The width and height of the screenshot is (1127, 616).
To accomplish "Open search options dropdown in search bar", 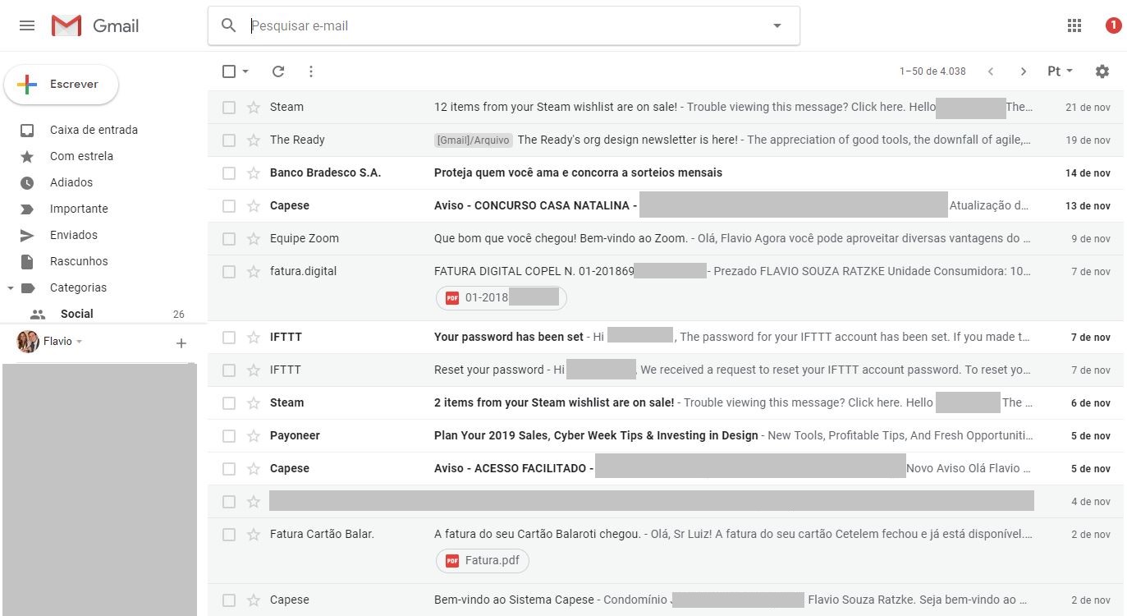I will click(777, 25).
